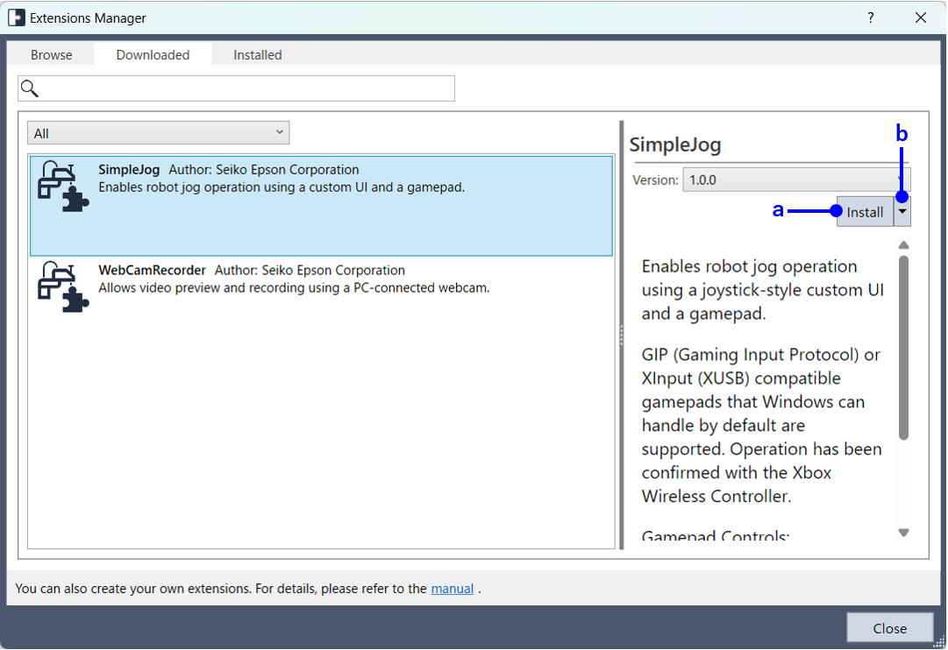Click the WebCamRecorder extension puzzle icon
Image resolution: width=948 pixels, height=650 pixels.
coord(63,286)
